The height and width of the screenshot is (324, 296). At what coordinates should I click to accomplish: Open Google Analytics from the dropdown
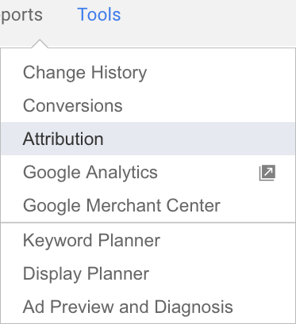point(148,172)
